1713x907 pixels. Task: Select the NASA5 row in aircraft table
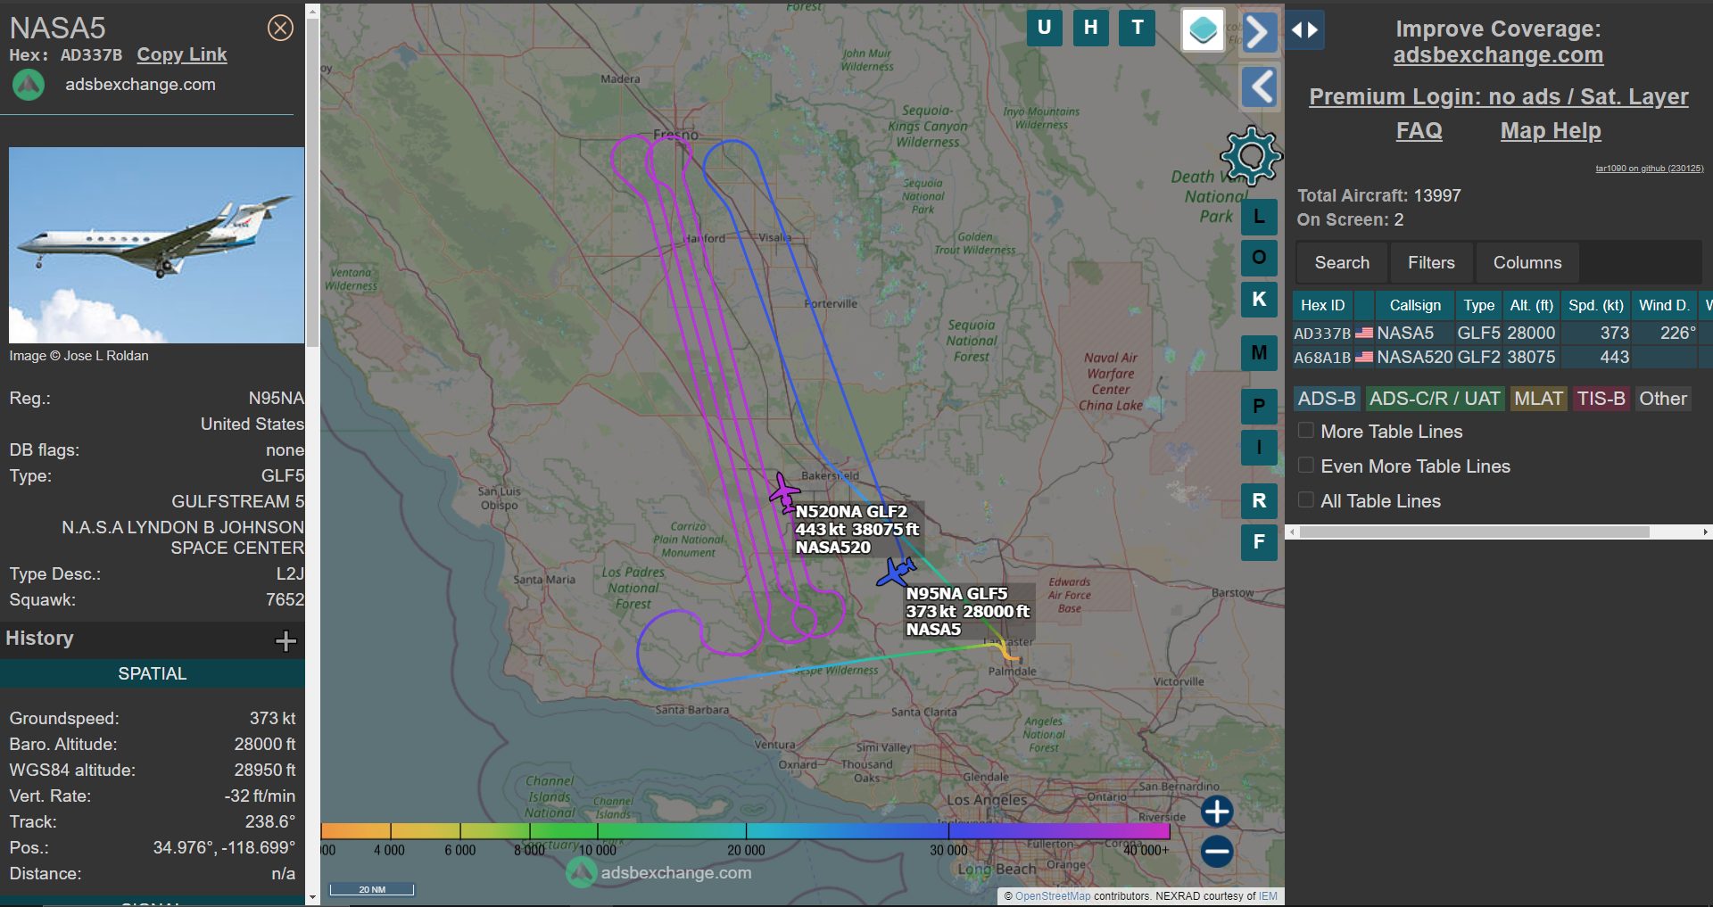point(1502,333)
